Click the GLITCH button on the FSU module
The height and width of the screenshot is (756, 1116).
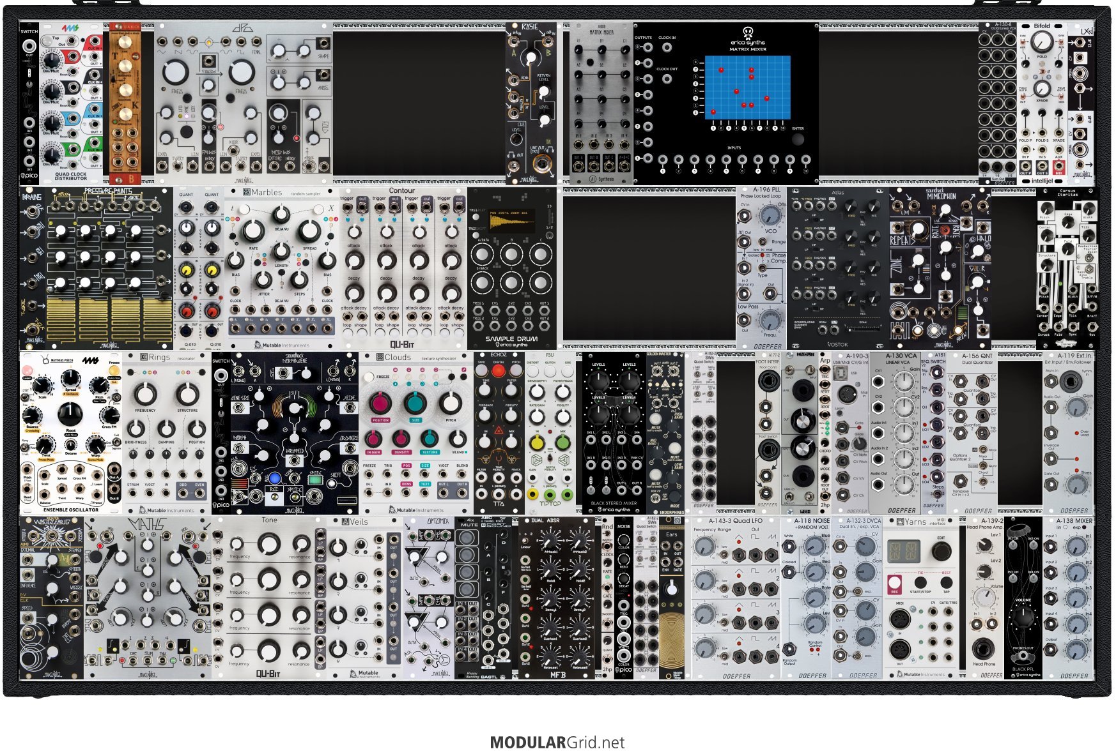550,370
